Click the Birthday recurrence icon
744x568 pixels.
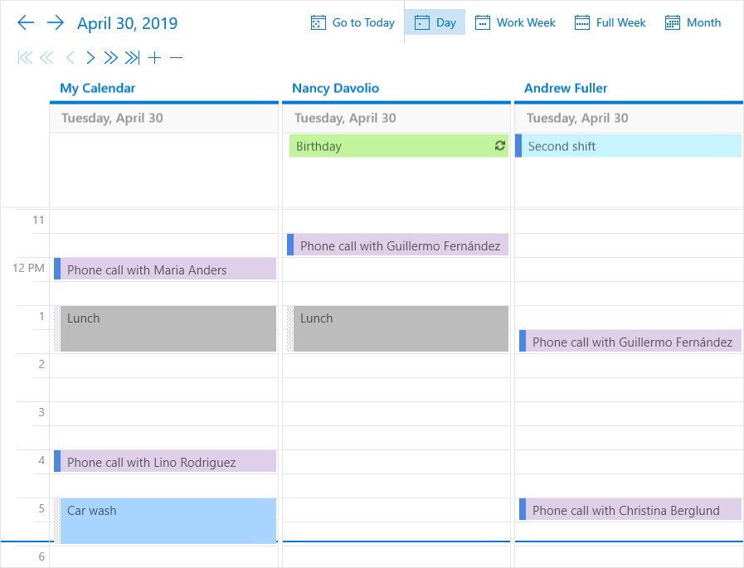tap(499, 146)
